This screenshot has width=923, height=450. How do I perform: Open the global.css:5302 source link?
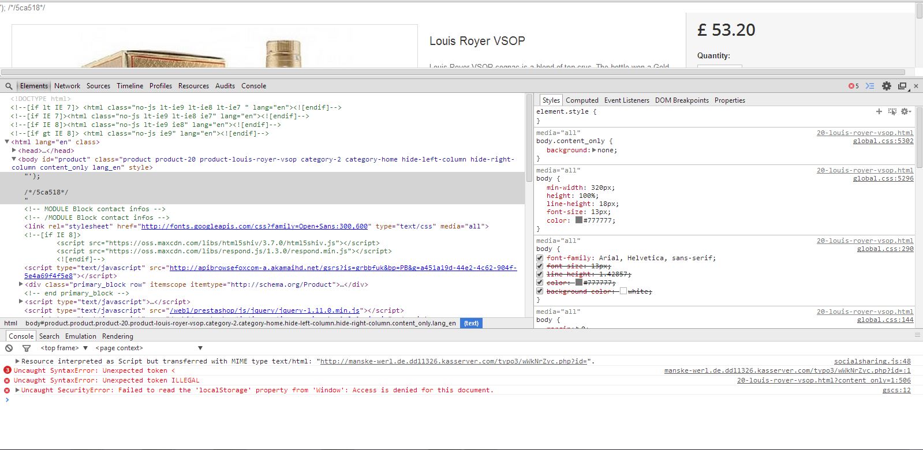(x=883, y=141)
